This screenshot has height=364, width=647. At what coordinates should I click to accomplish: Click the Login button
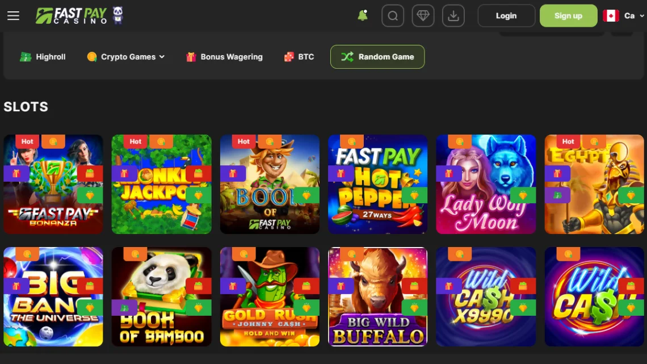coord(506,16)
